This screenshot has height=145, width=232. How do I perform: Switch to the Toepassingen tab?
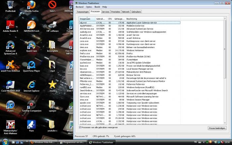[x=83, y=12]
